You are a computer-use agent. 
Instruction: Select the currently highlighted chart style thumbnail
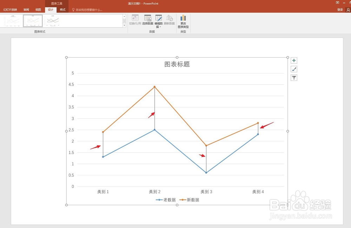coord(33,20)
